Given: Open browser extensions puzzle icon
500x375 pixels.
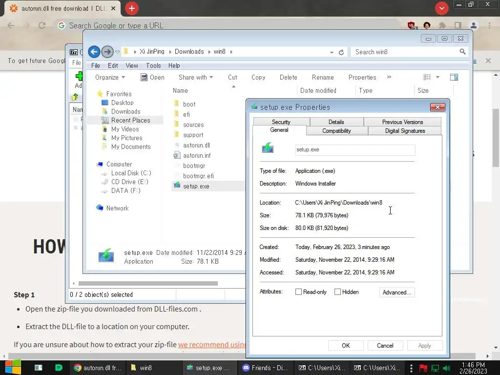Looking at the screenshot, I should pos(442,25).
